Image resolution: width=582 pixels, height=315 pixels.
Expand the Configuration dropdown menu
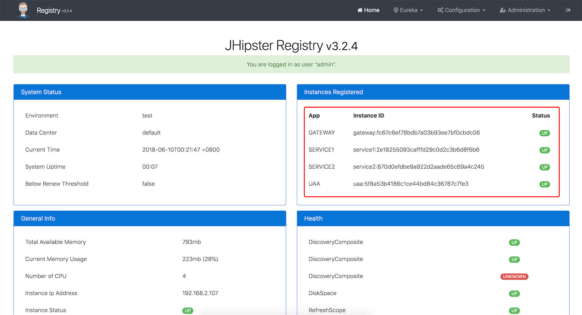(461, 10)
